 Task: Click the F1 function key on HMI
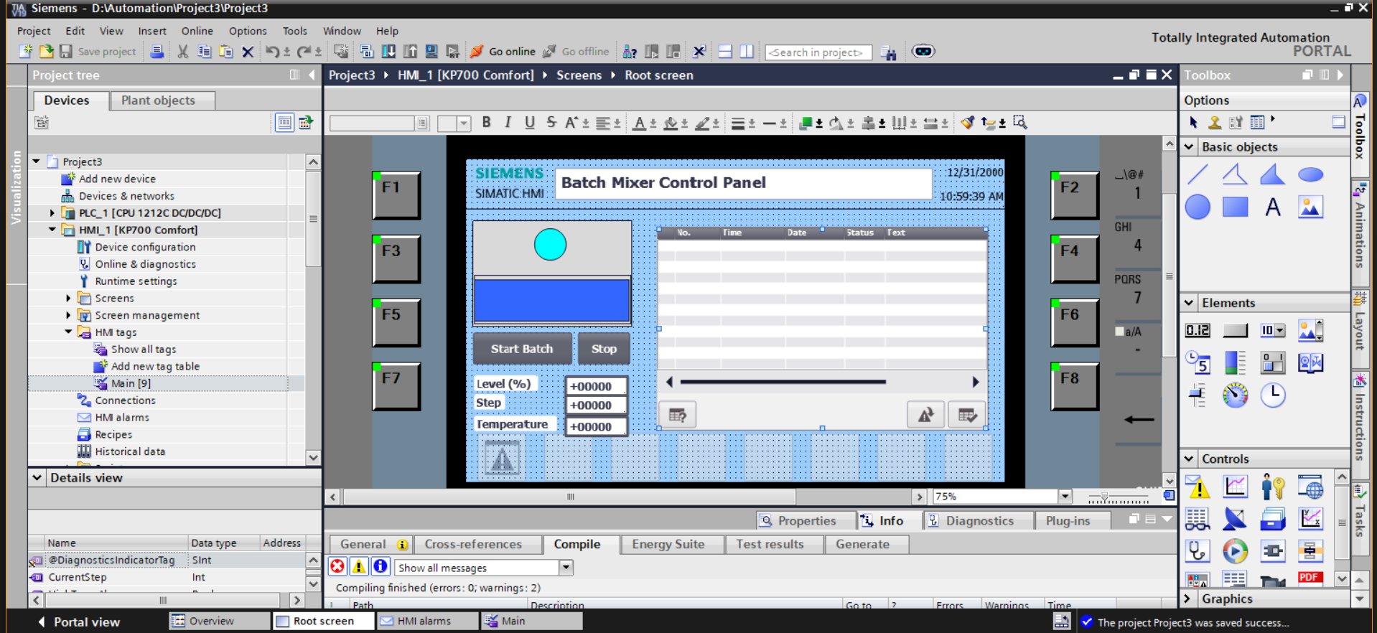click(396, 194)
